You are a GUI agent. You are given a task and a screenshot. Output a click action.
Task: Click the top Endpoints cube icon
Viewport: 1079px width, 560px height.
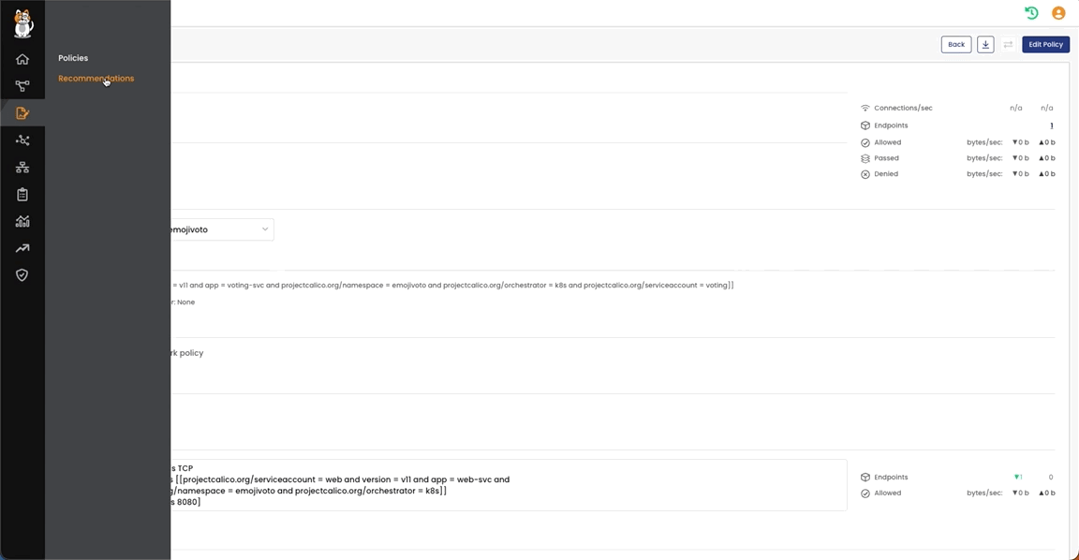click(x=865, y=125)
